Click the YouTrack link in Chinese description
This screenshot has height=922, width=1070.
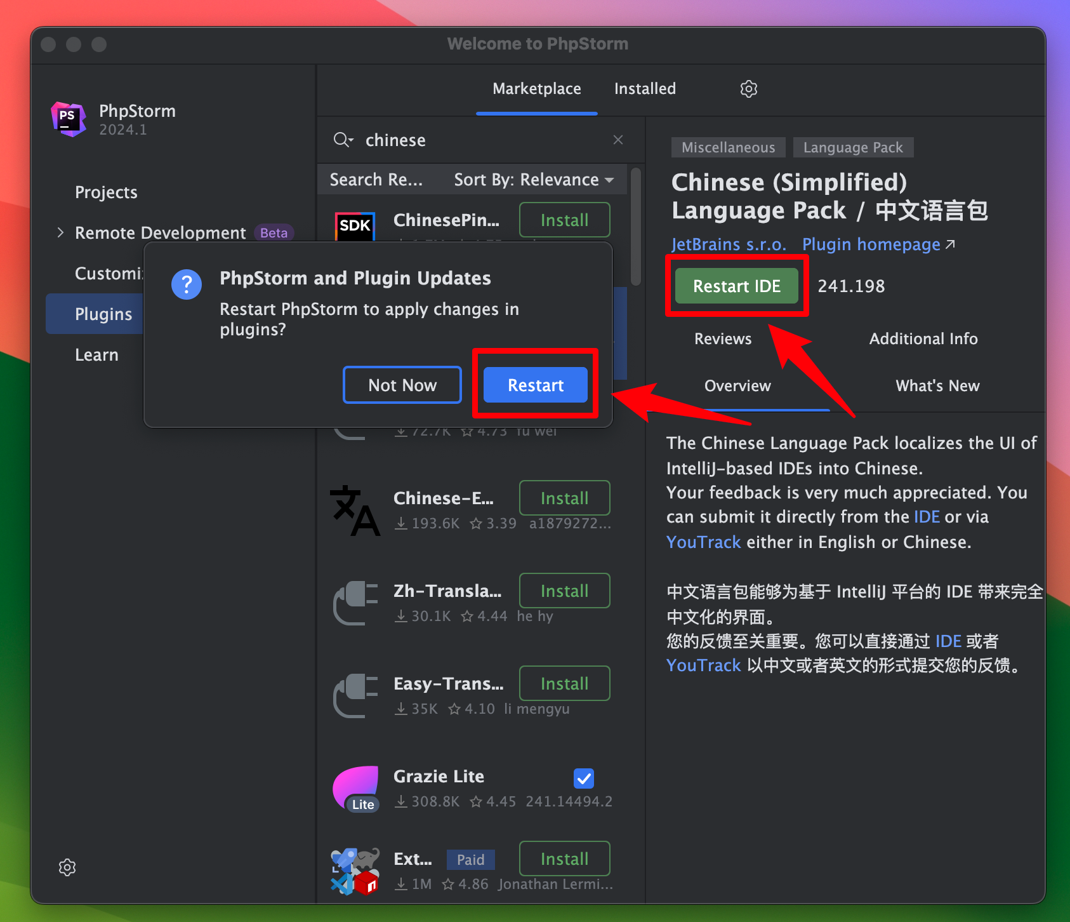[703, 665]
